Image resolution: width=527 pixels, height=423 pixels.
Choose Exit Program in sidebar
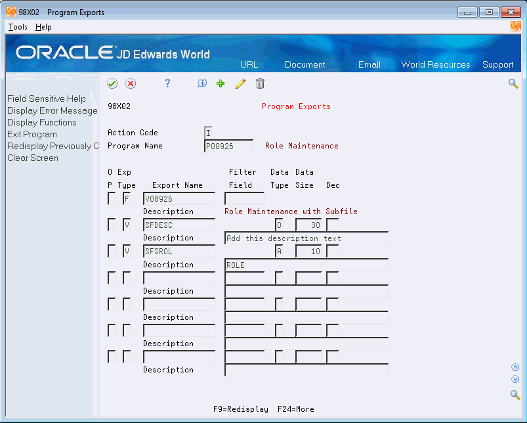[32, 134]
